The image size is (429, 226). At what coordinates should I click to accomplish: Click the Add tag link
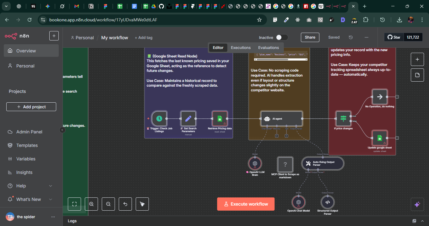coord(144,38)
